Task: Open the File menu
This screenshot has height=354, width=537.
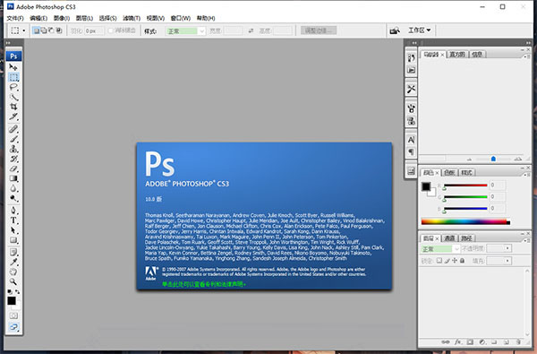Action: 15,18
